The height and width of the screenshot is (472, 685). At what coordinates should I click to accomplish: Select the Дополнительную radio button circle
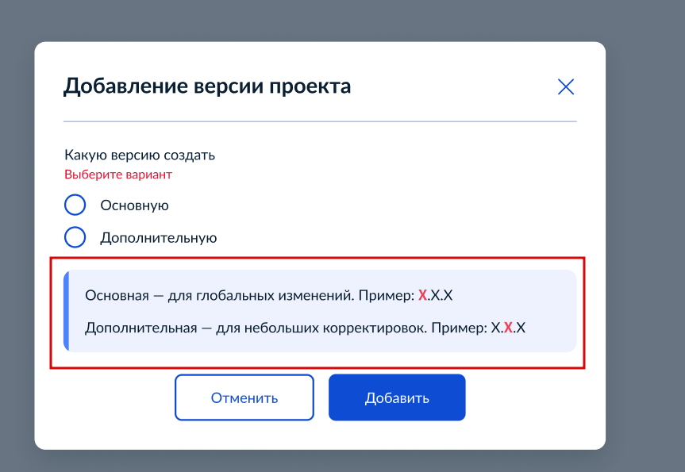point(75,237)
